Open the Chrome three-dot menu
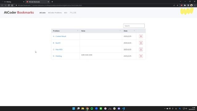The width and height of the screenshot is (197, 111). coord(195,6)
